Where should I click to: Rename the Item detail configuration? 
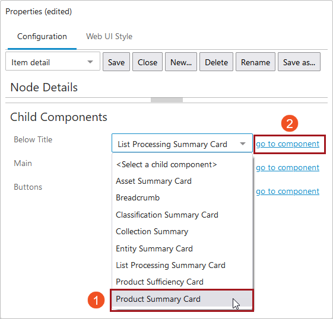[x=255, y=62]
